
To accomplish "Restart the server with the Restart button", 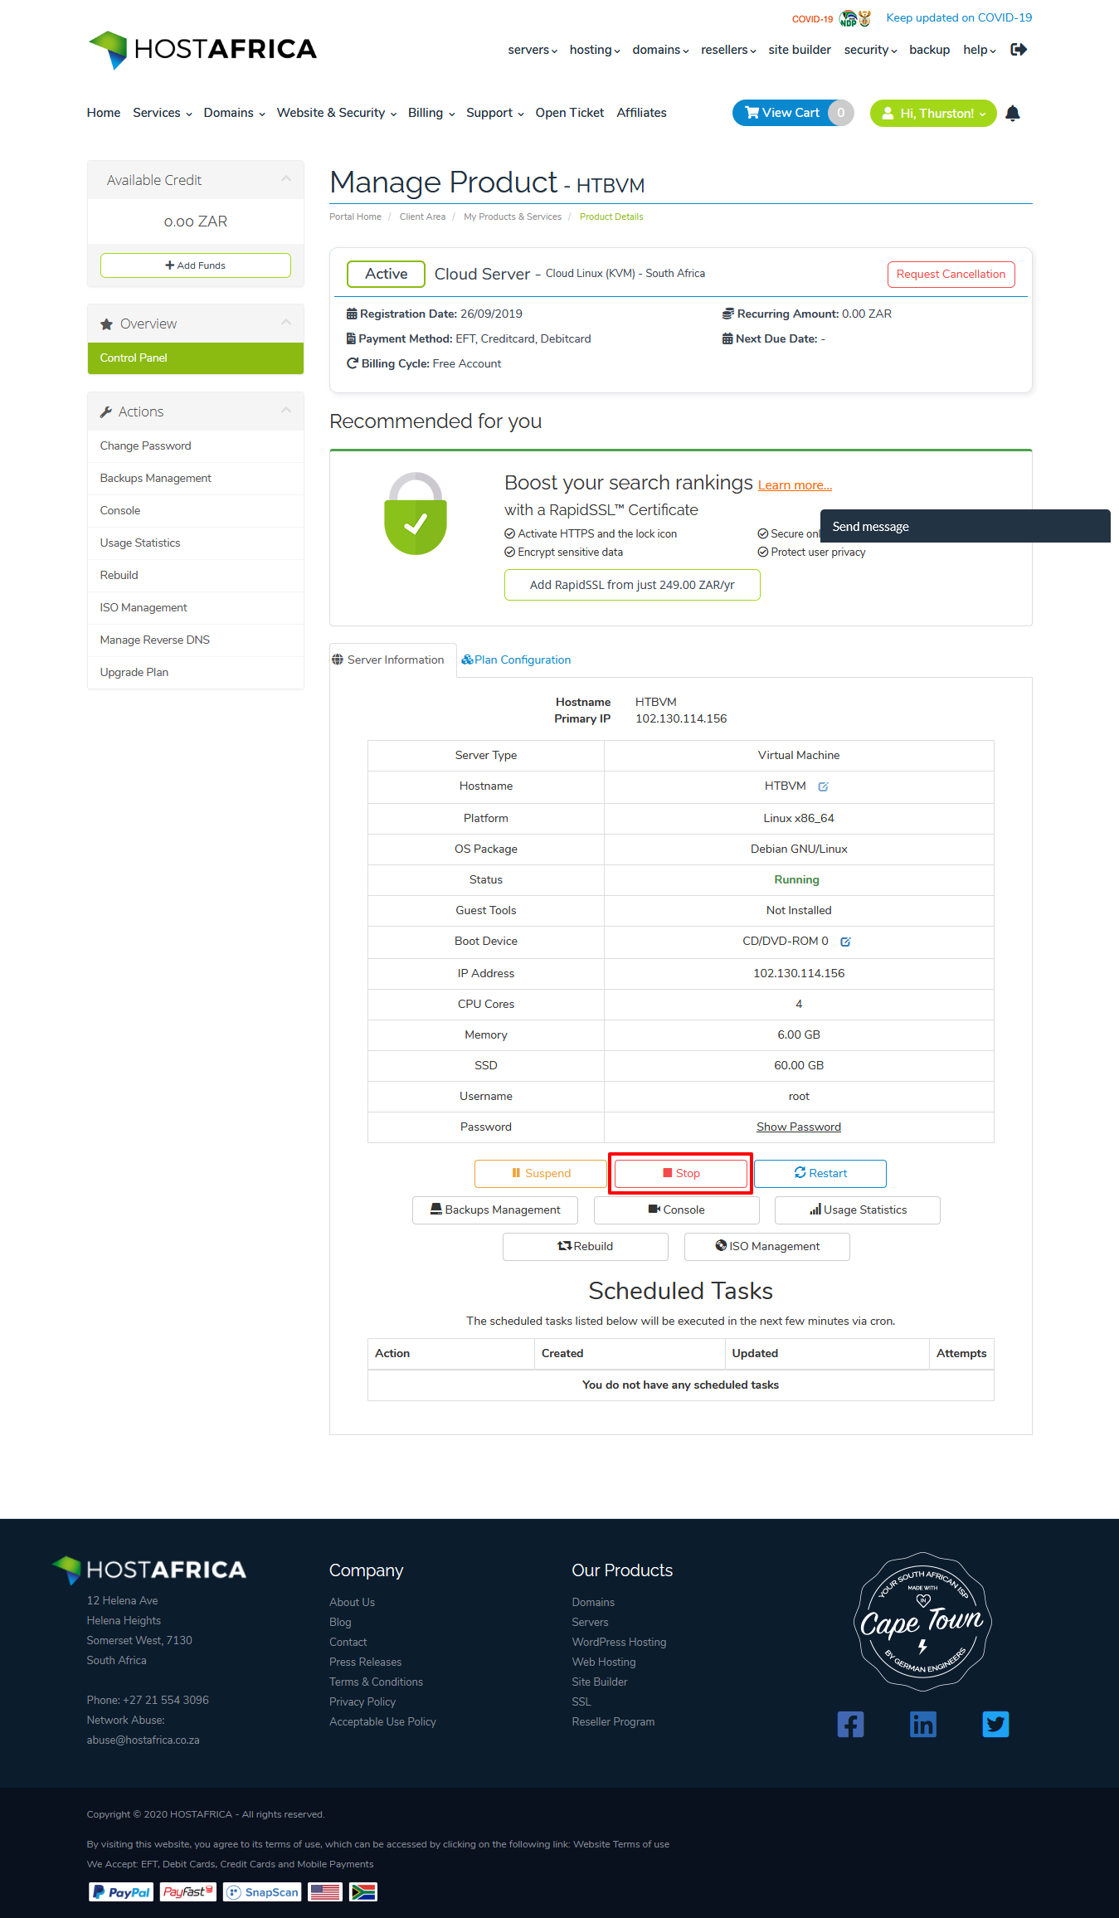I will (x=820, y=1174).
